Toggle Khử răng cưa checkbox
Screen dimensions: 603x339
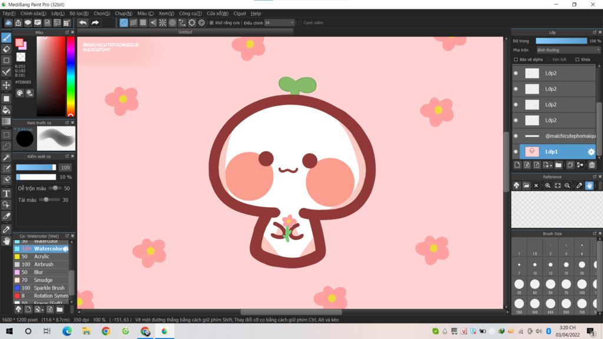(x=211, y=23)
